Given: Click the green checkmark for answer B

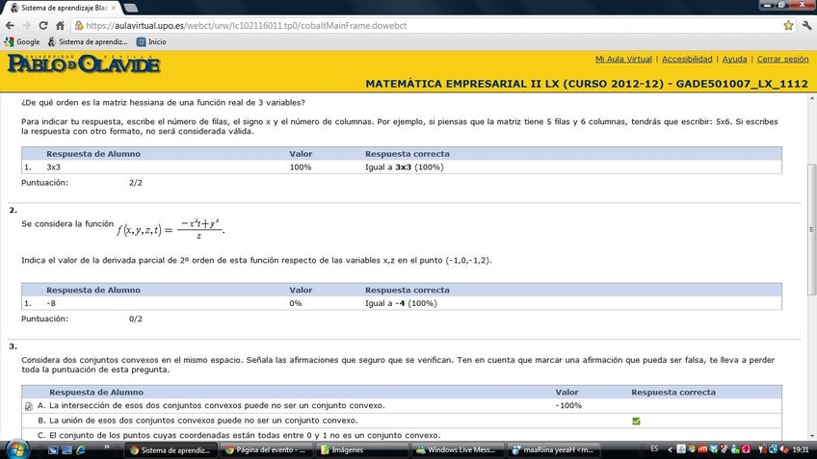Looking at the screenshot, I should (636, 421).
